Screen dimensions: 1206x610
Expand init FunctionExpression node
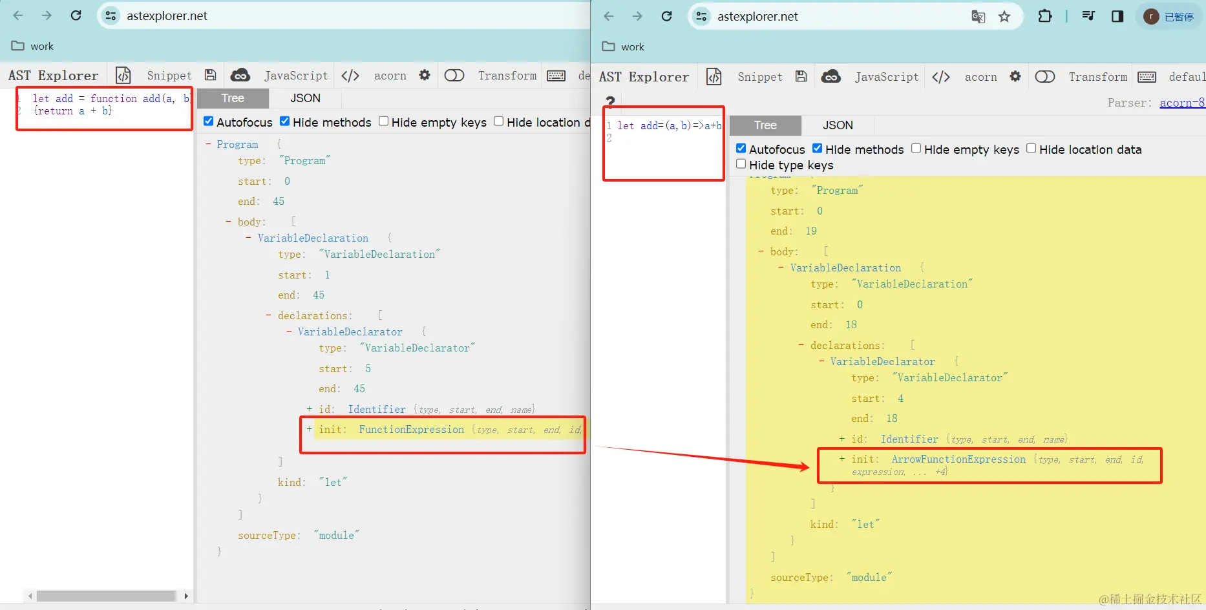pos(309,429)
